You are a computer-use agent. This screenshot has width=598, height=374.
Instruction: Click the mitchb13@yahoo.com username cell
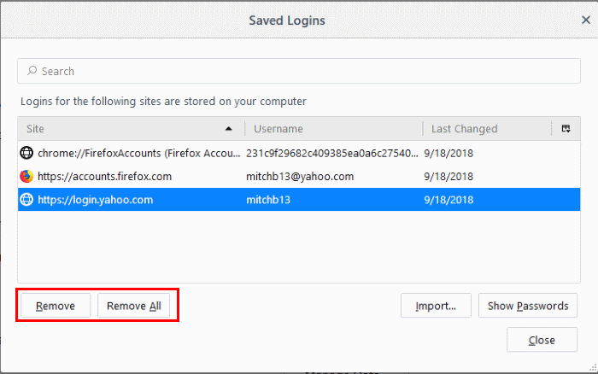(300, 176)
